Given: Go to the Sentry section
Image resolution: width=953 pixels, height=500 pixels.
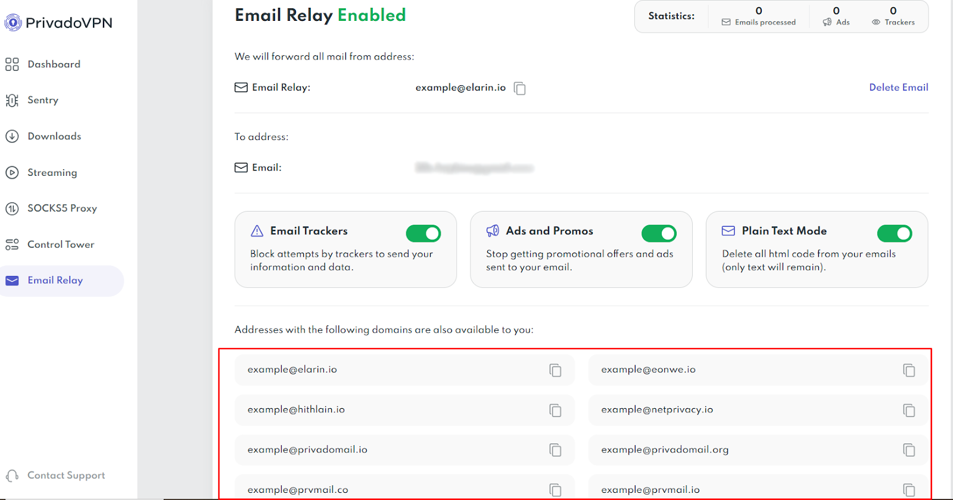Looking at the screenshot, I should point(43,100).
